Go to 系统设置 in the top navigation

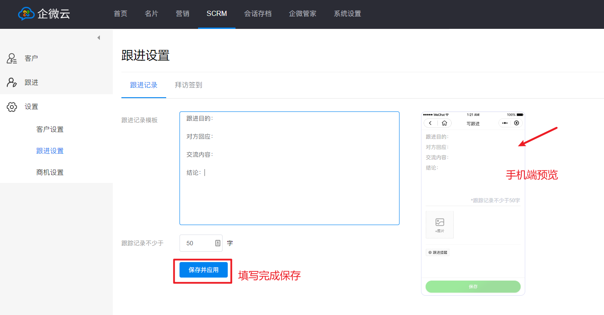coord(347,14)
